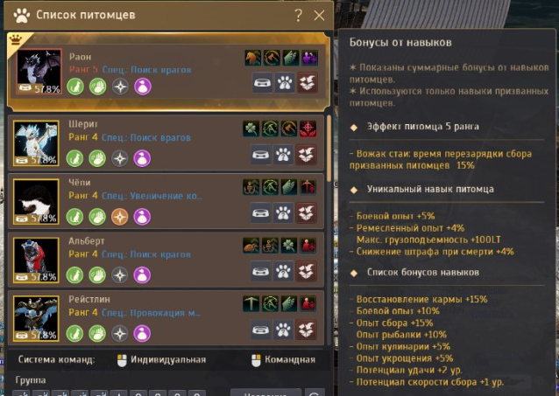Click the red exchange box icon for Чёпи

(306, 212)
